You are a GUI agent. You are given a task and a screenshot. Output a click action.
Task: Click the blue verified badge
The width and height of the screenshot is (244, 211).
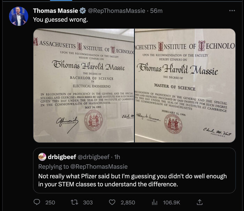83,11
